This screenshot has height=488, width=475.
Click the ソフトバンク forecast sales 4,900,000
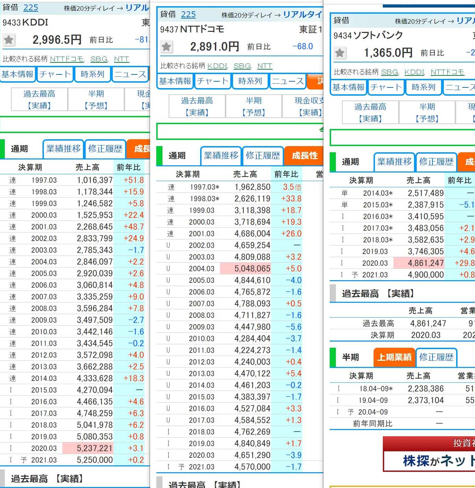[426, 275]
